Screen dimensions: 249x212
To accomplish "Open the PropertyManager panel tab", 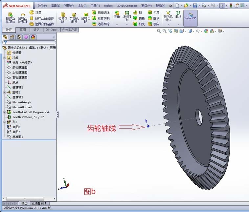I will (12, 37).
